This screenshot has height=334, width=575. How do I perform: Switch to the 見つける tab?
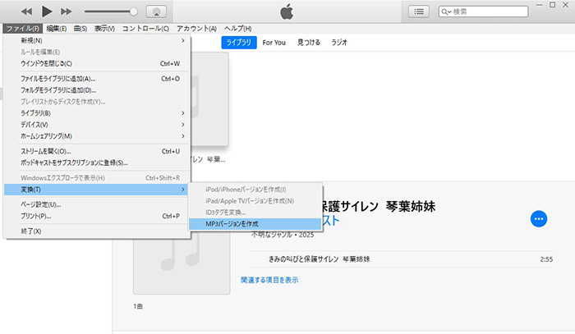(308, 43)
